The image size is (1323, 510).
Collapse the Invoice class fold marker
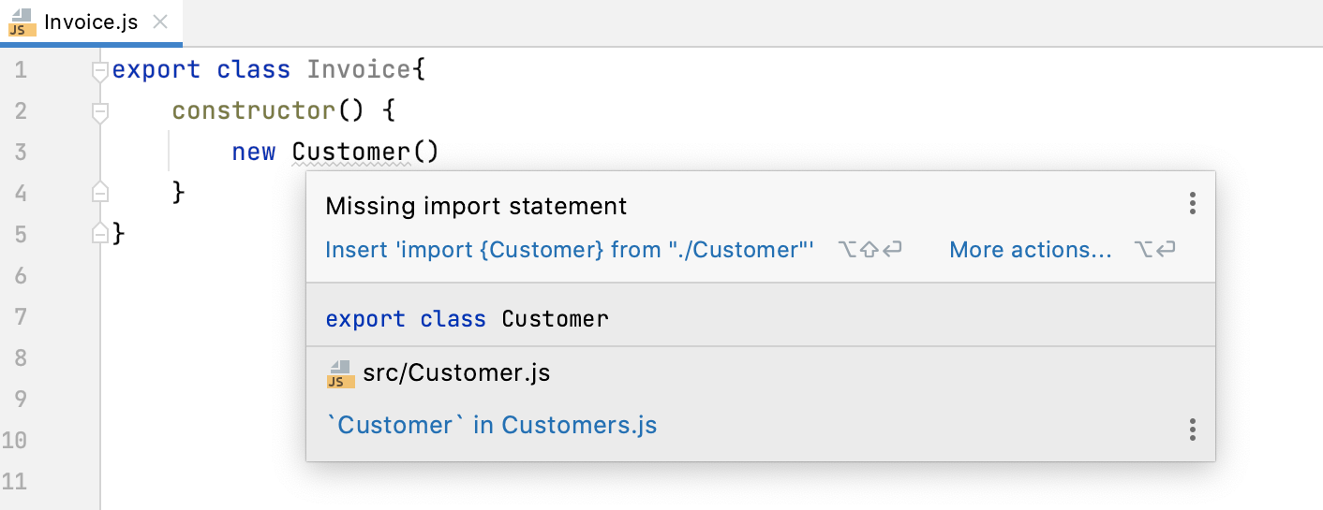100,70
